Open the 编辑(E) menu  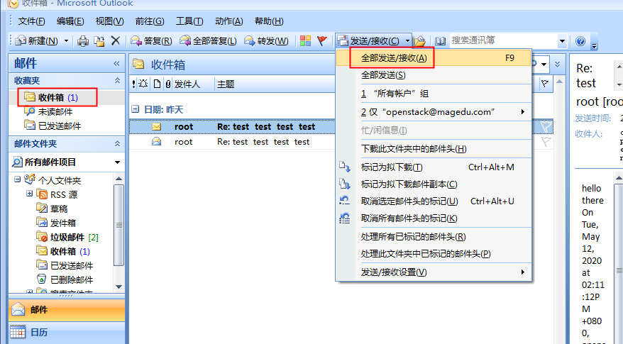click(70, 21)
